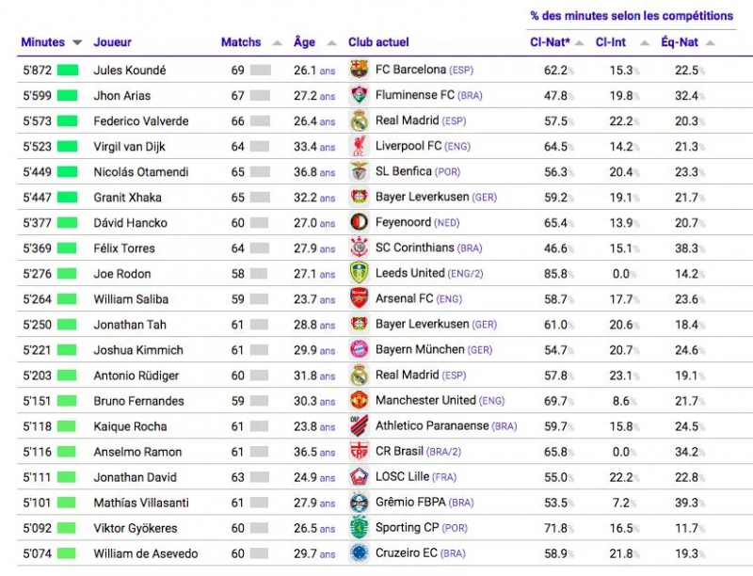Open Jules Koundé player link
Viewport: 753px width, 576px height.
[130, 70]
